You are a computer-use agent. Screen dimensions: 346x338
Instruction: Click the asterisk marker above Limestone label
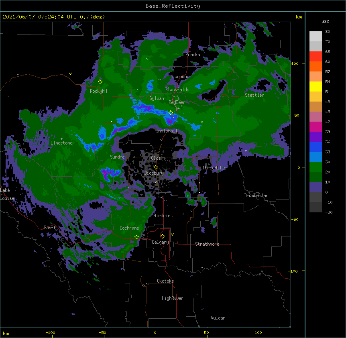point(61,139)
